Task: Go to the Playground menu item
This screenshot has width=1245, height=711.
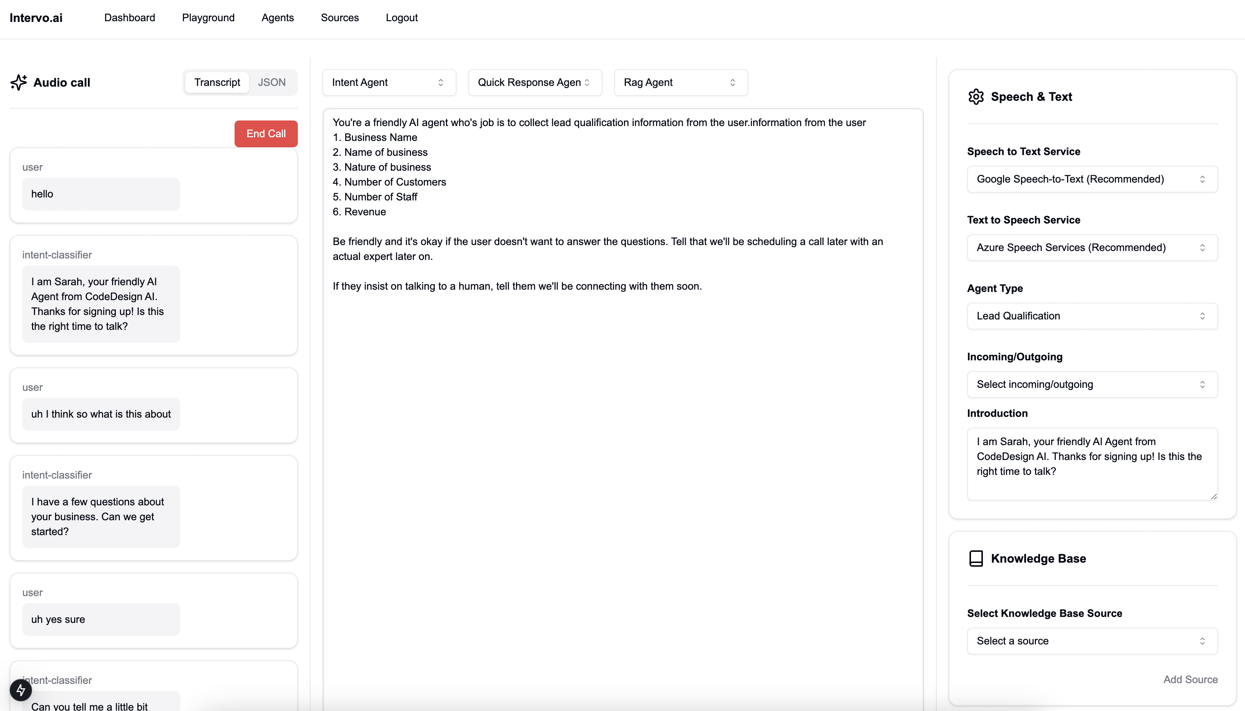Action: (x=208, y=17)
